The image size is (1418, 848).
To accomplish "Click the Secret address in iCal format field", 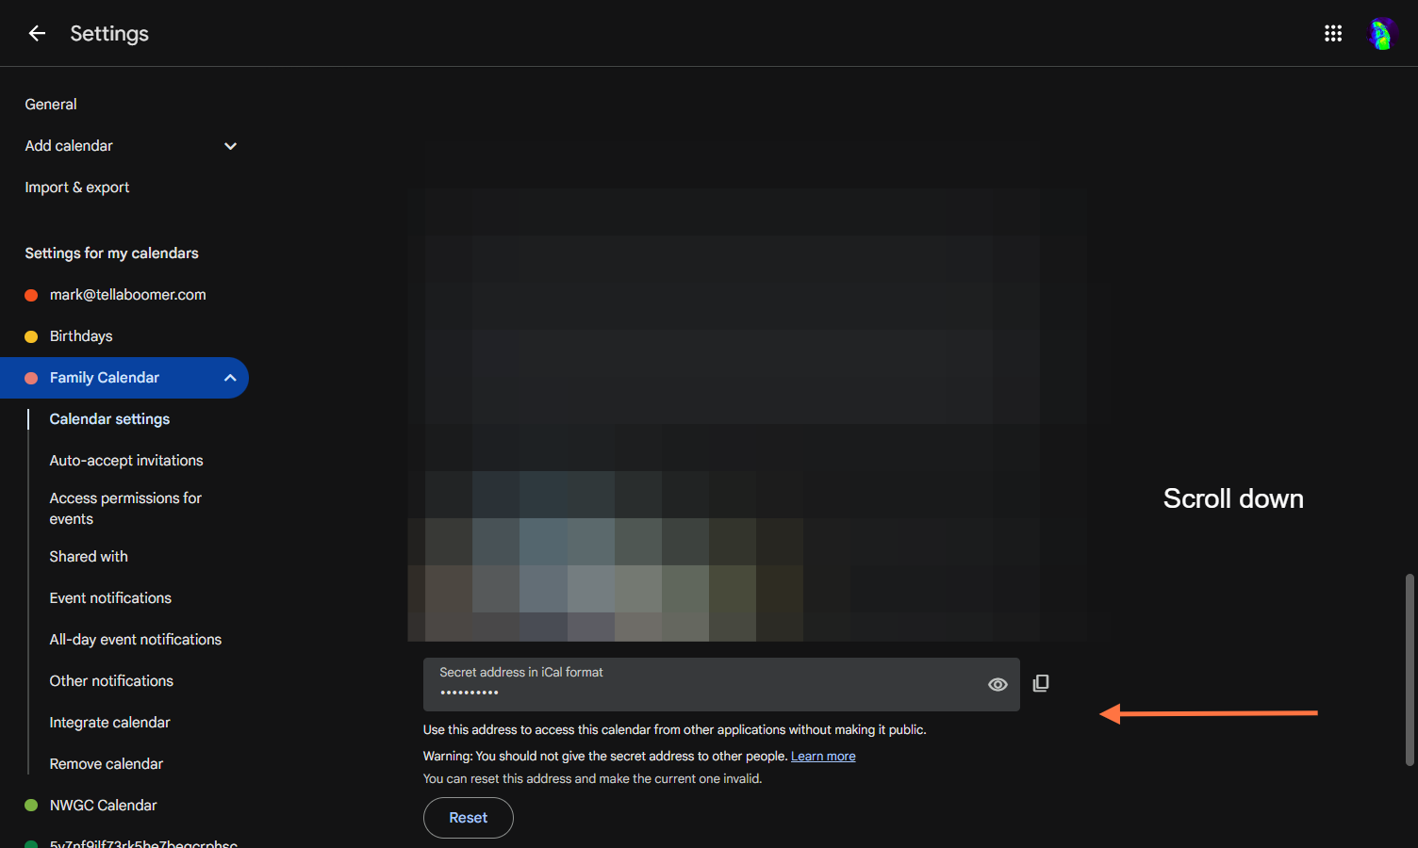I will 721,684.
